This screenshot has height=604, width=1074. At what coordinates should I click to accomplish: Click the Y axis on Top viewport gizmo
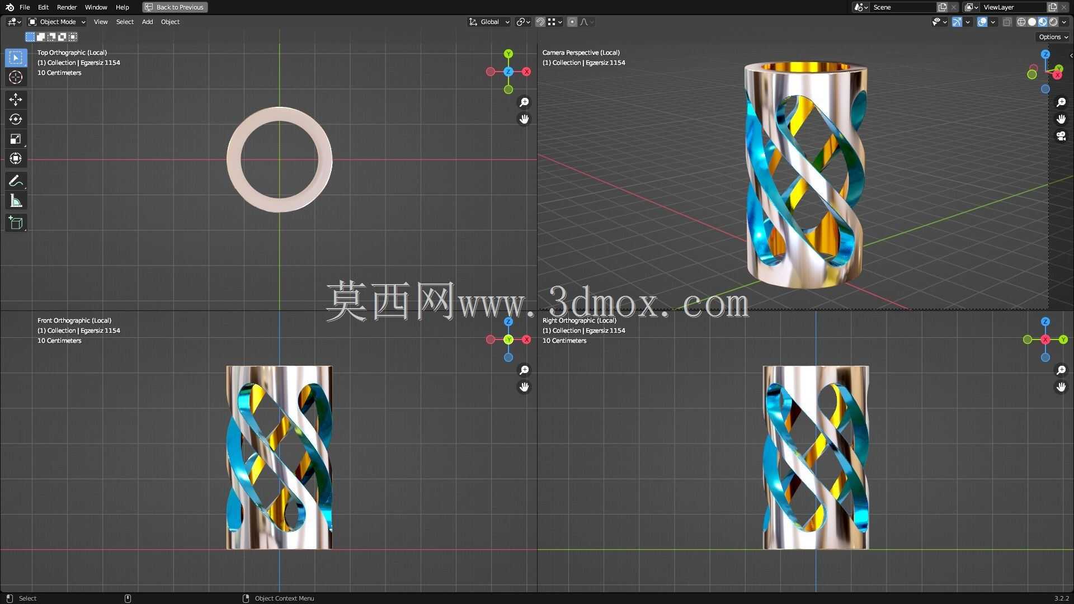(x=508, y=54)
